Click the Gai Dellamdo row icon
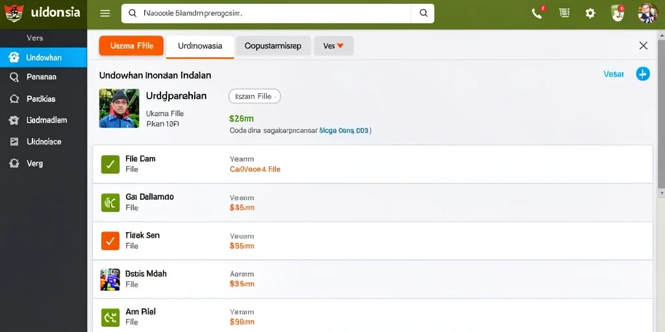Image resolution: width=665 pixels, height=332 pixels. 110,202
